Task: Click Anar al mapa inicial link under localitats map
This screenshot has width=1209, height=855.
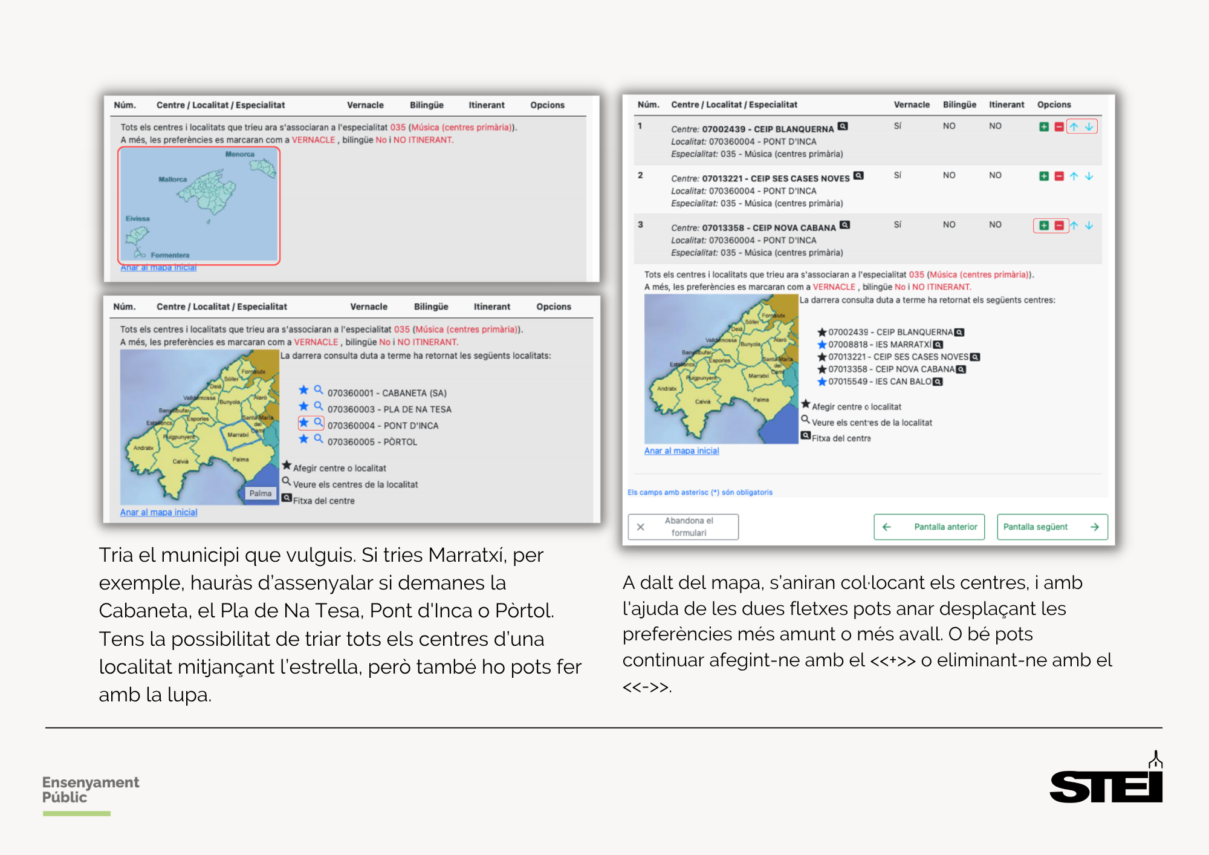Action: (158, 512)
